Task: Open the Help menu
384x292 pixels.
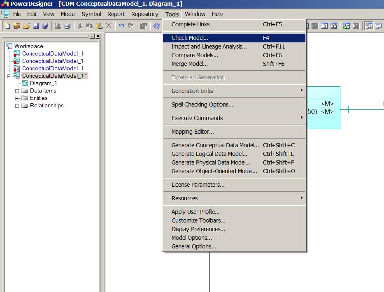Action: pos(217,14)
